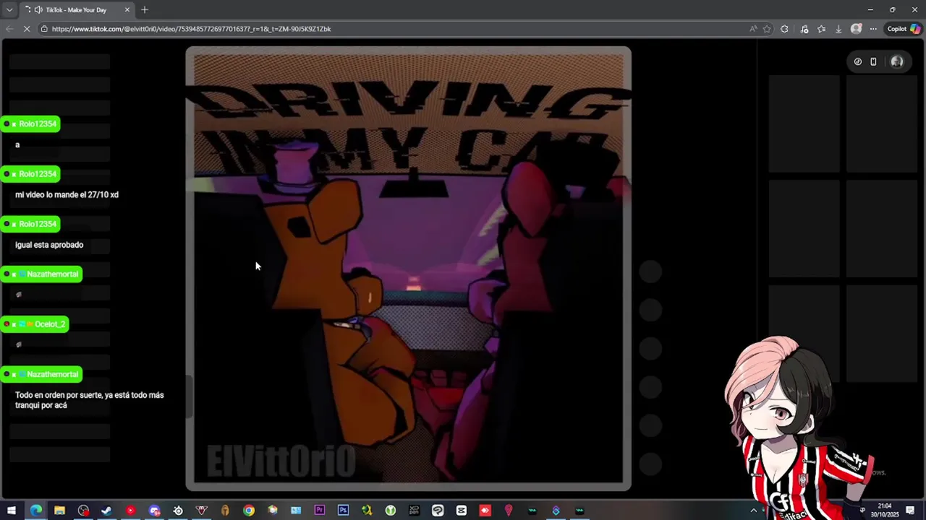Show hidden system tray icons

coord(753,511)
